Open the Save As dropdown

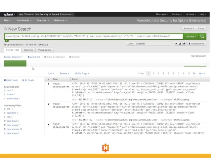(x=189, y=28)
